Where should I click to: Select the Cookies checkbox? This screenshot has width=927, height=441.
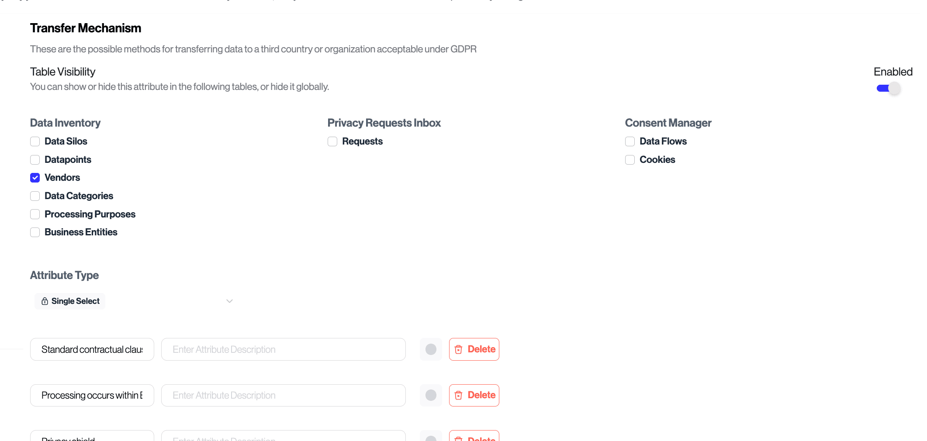click(630, 160)
